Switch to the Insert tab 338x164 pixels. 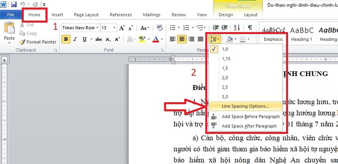pos(57,15)
